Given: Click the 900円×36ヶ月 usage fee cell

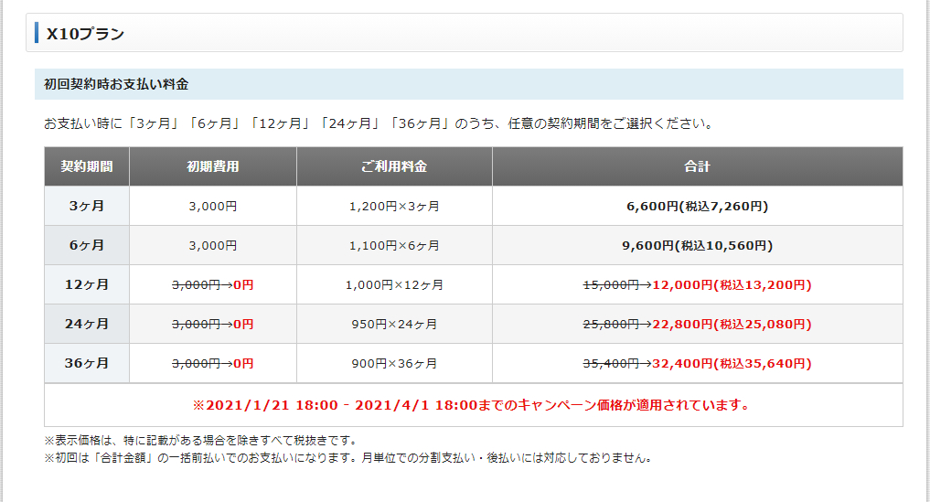Looking at the screenshot, I should 394,363.
